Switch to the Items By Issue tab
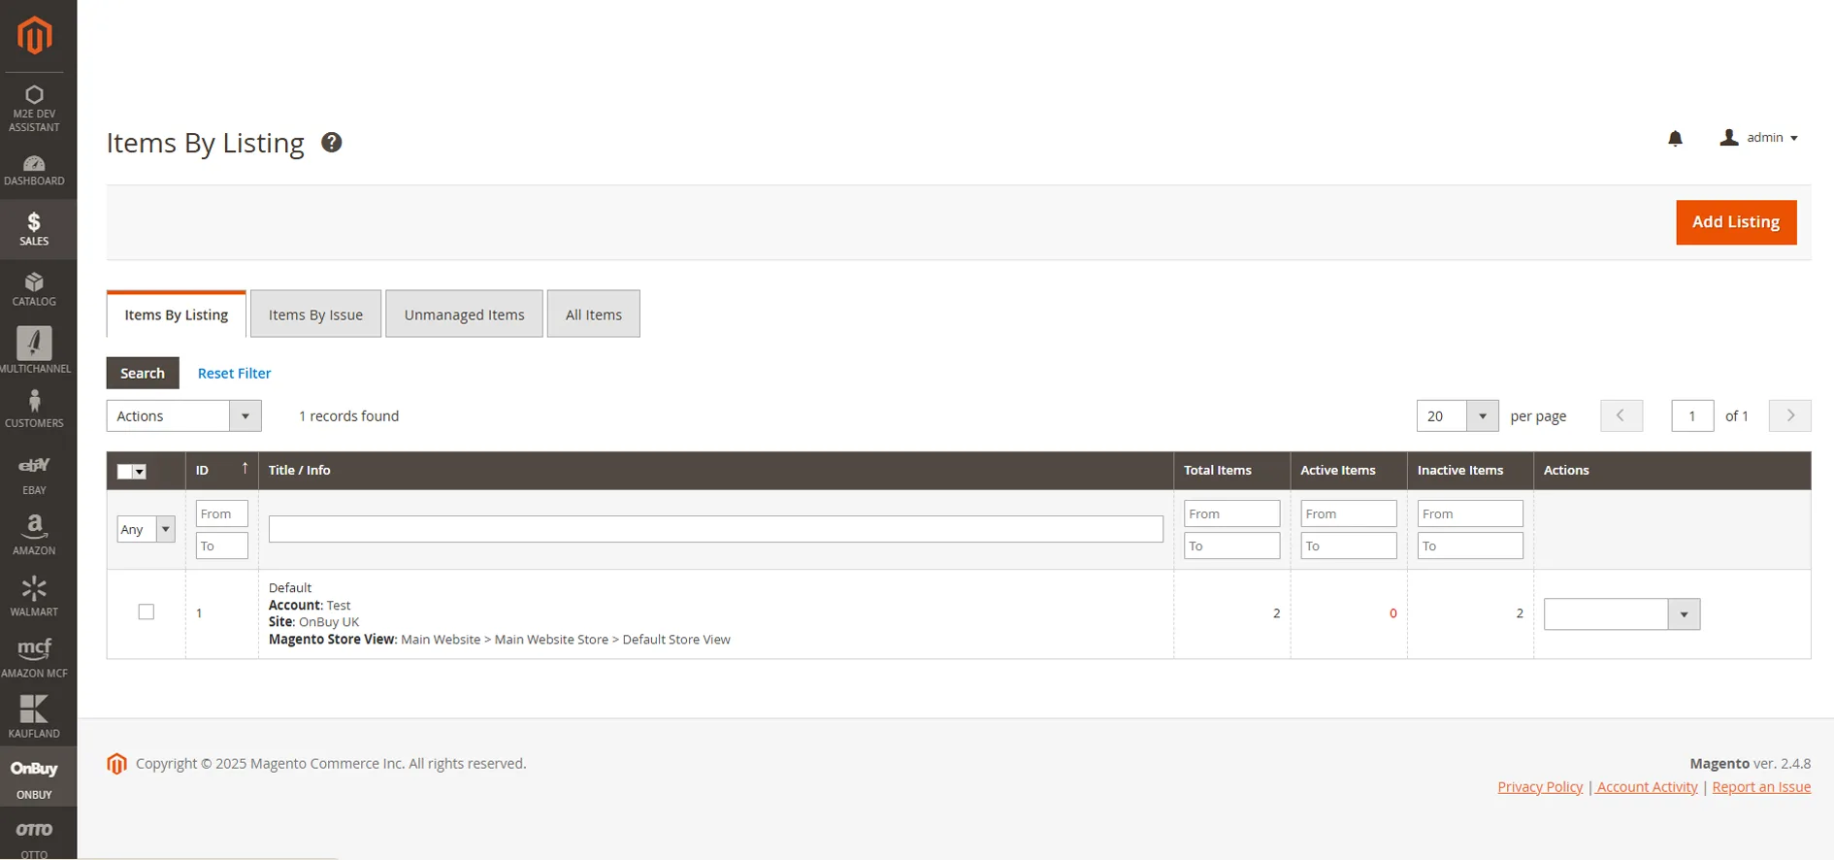1834x860 pixels. click(x=315, y=314)
